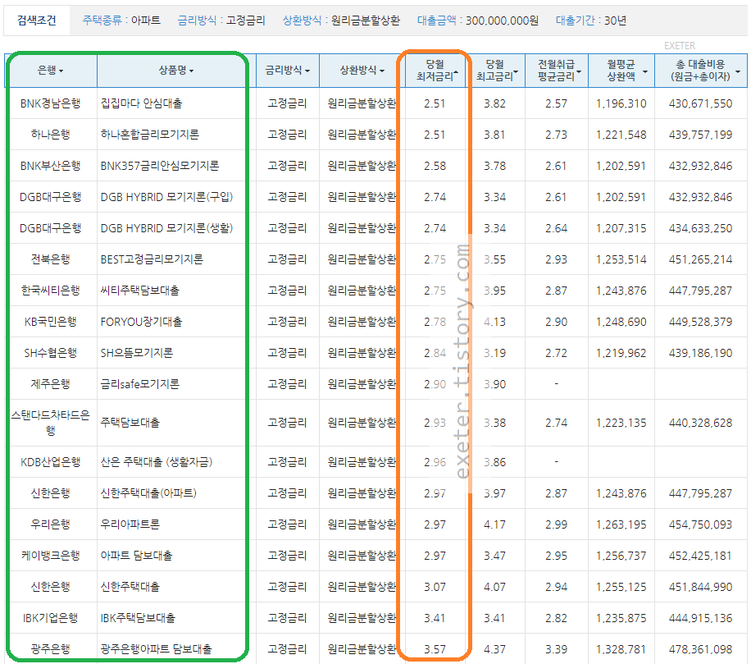Open 금리방식 column sort dropdown
The width and height of the screenshot is (751, 664).
click(288, 71)
